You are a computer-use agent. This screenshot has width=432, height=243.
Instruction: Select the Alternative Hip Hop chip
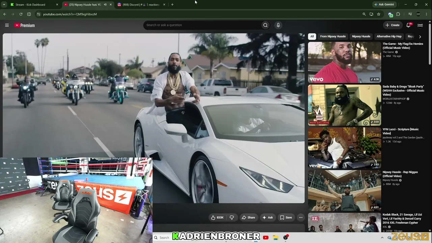[389, 36]
